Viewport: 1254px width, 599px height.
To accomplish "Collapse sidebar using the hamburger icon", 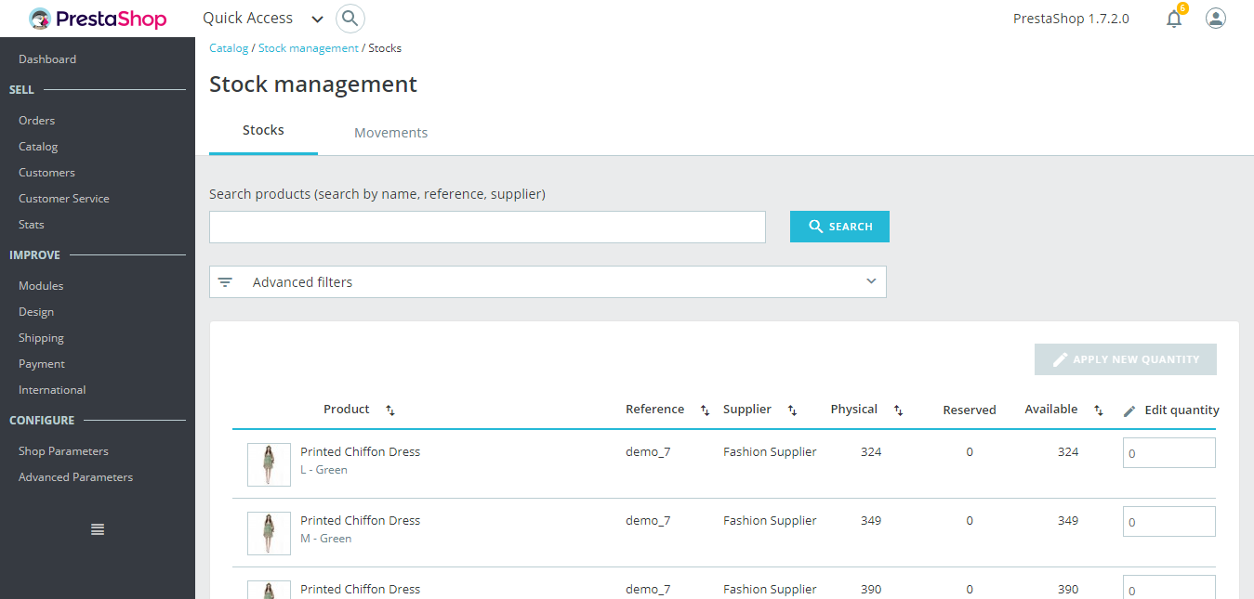I will pyautogui.click(x=98, y=529).
